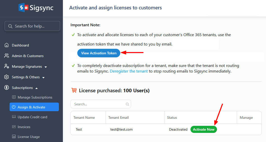Expand the Manage Signatures dropdown arrow

point(46,67)
